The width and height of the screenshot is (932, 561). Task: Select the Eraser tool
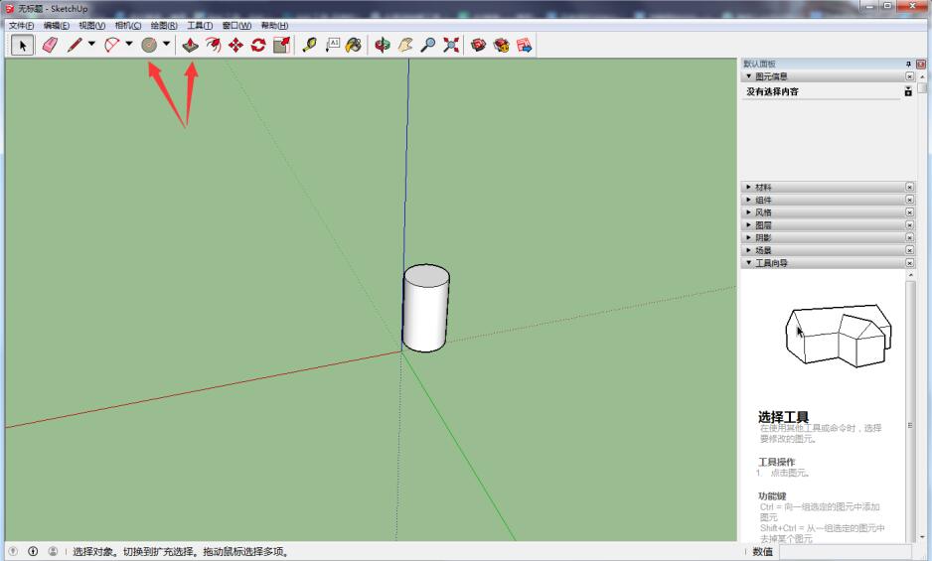tap(50, 45)
